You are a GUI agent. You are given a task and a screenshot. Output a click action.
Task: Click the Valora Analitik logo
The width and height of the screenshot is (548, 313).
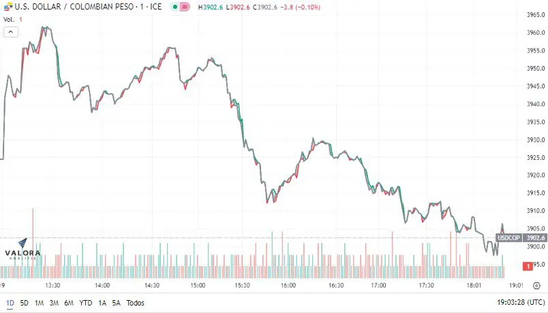(22, 249)
